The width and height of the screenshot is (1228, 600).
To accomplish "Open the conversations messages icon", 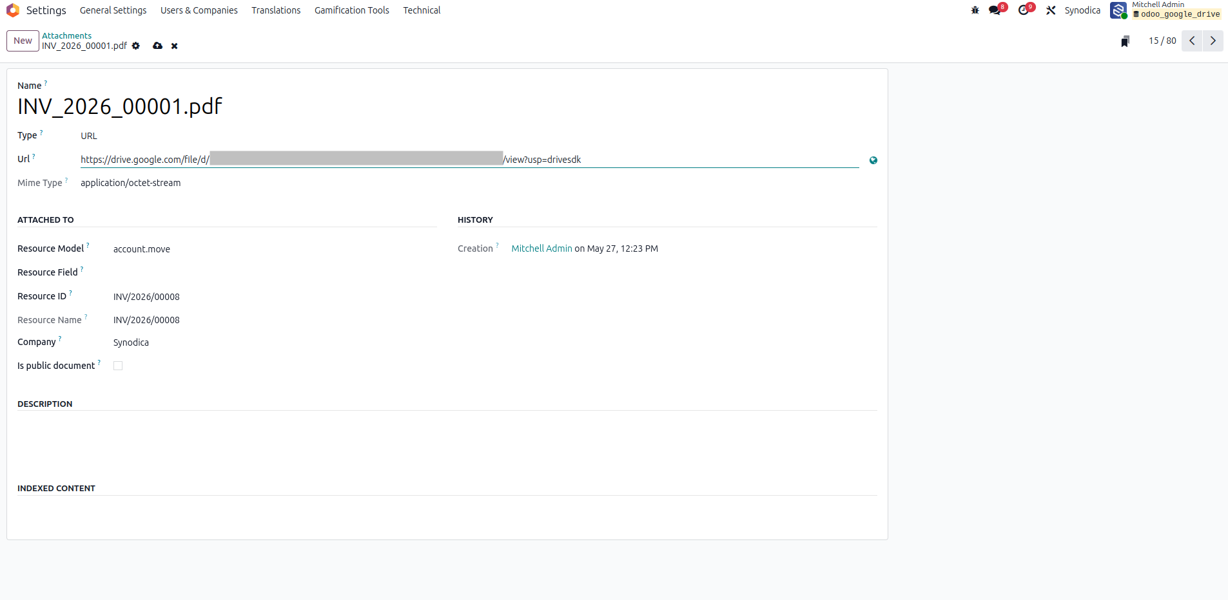I will 995,10.
